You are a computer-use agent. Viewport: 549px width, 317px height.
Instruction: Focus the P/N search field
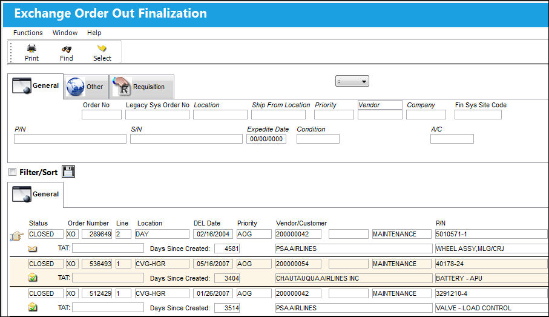(70, 139)
